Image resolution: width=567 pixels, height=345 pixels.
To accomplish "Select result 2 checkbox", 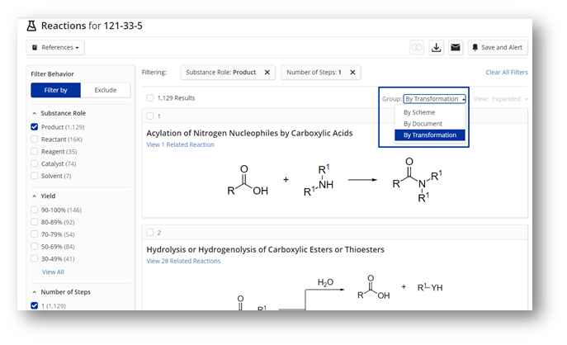I will (x=149, y=233).
